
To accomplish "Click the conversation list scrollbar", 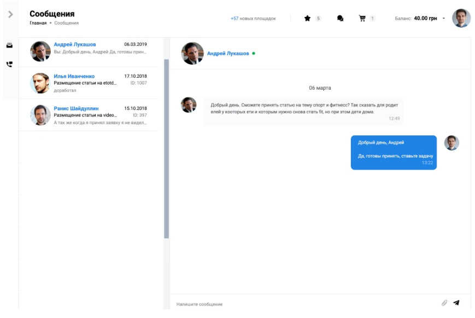I will point(166,148).
